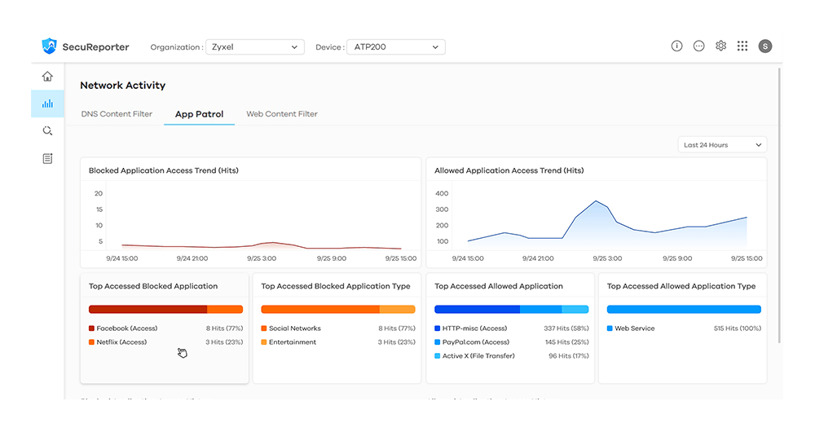The image size is (815, 432).
Task: Select the bar chart analysis sidebar icon
Action: [47, 104]
